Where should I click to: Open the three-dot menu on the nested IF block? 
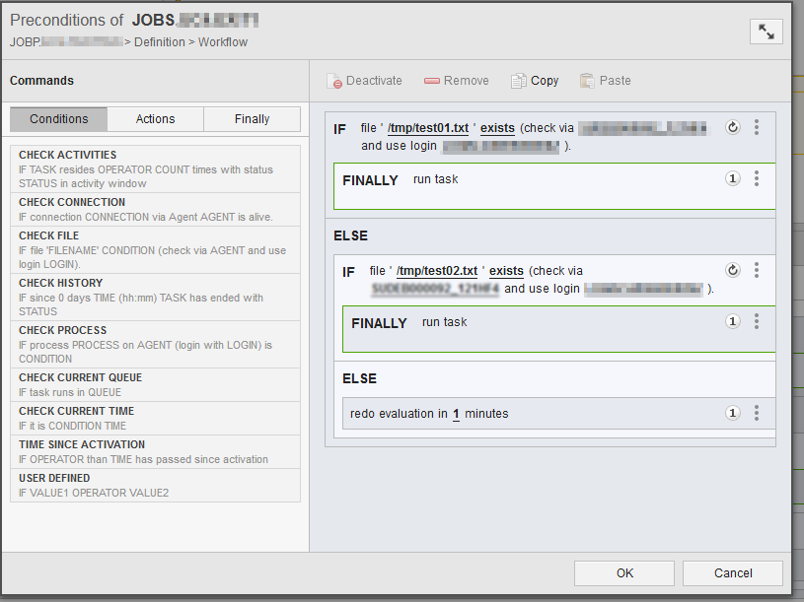coord(757,270)
